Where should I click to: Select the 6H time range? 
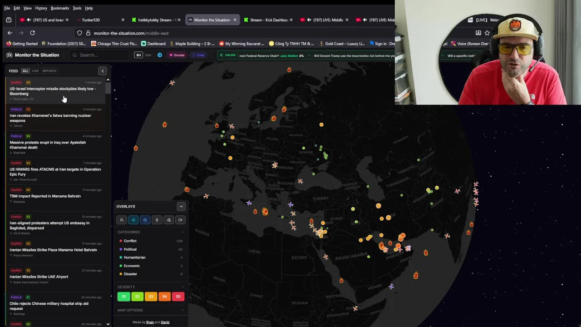coord(139,55)
